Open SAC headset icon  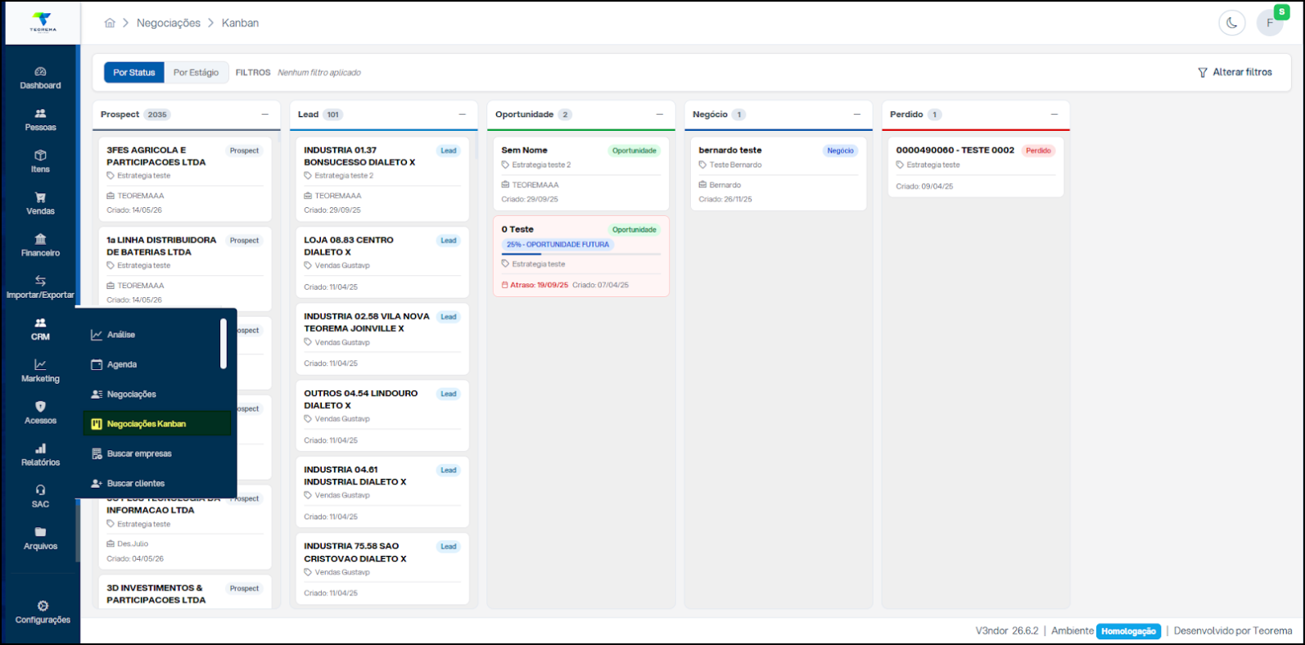(40, 490)
